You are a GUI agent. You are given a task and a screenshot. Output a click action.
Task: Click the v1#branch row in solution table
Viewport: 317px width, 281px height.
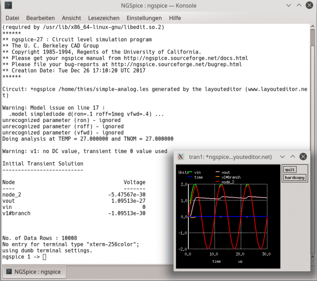click(74, 213)
